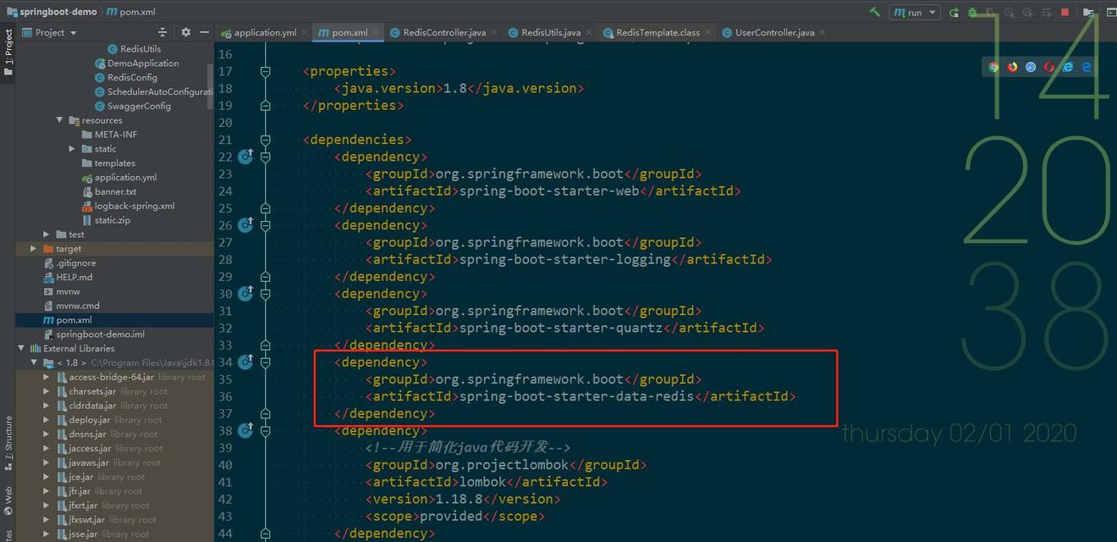This screenshot has width=1117, height=542.
Task: Click the Collapse All icon in Project panel
Action: tap(163, 32)
